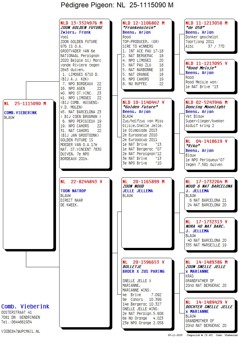
Task: Select "Golden Future" pigeon name
Action: 140,107
